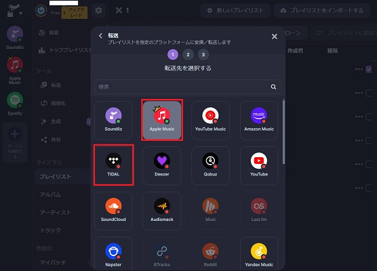Screen dimensions: 377x271
Task: Click the yellow upgrade button
Action: click(75, 12)
